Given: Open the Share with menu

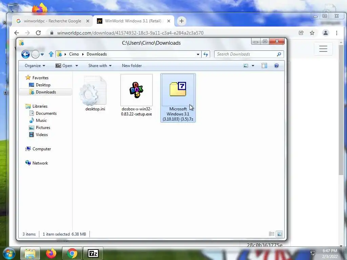Looking at the screenshot, I should tap(100, 66).
